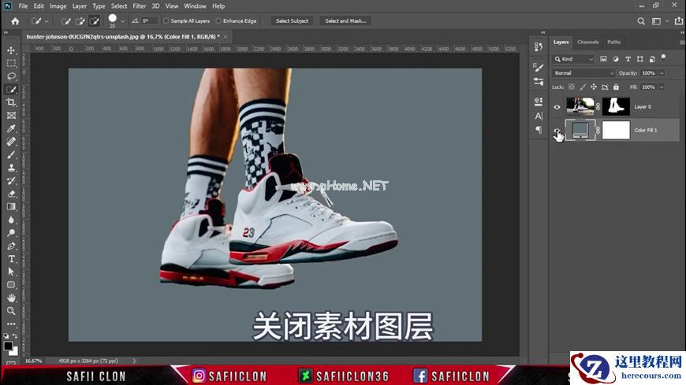The image size is (686, 385).
Task: Select the History Brush tool
Action: click(x=11, y=180)
